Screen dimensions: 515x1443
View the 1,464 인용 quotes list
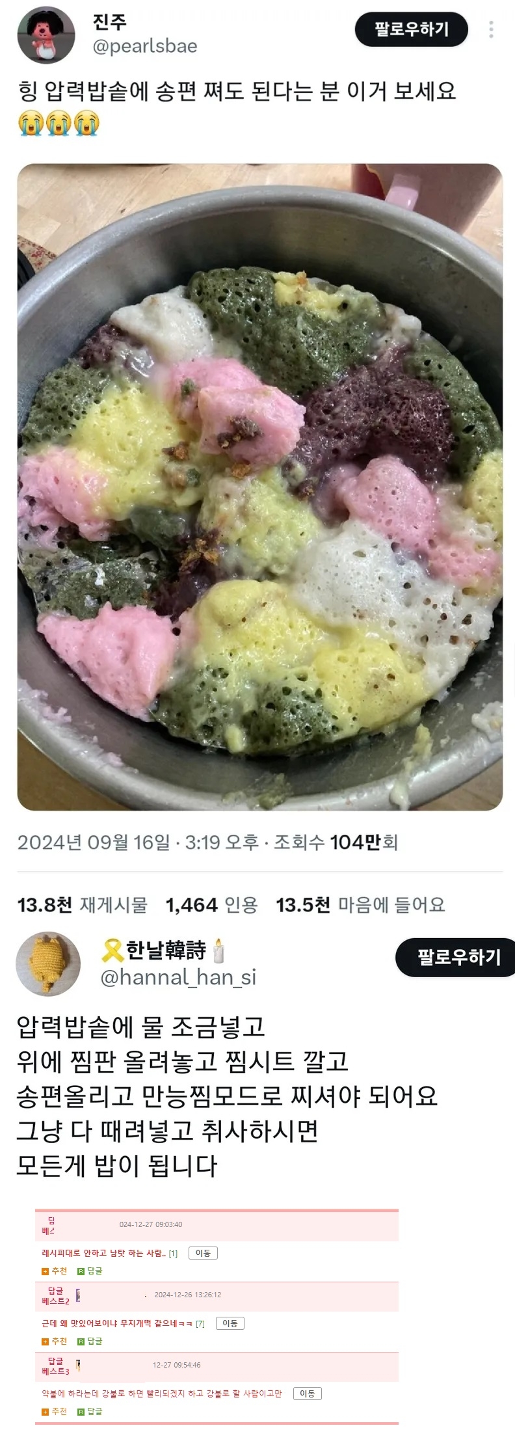tap(212, 905)
